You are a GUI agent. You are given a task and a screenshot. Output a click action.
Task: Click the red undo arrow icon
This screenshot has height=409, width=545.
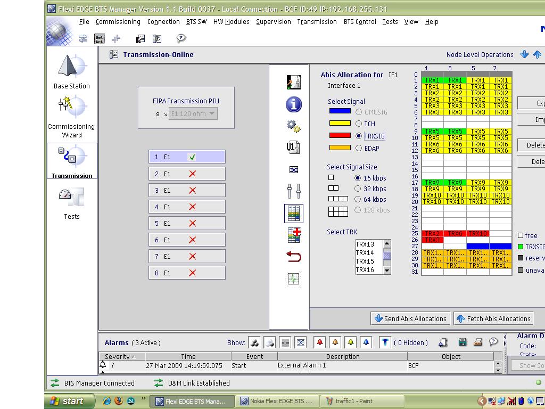point(293,257)
